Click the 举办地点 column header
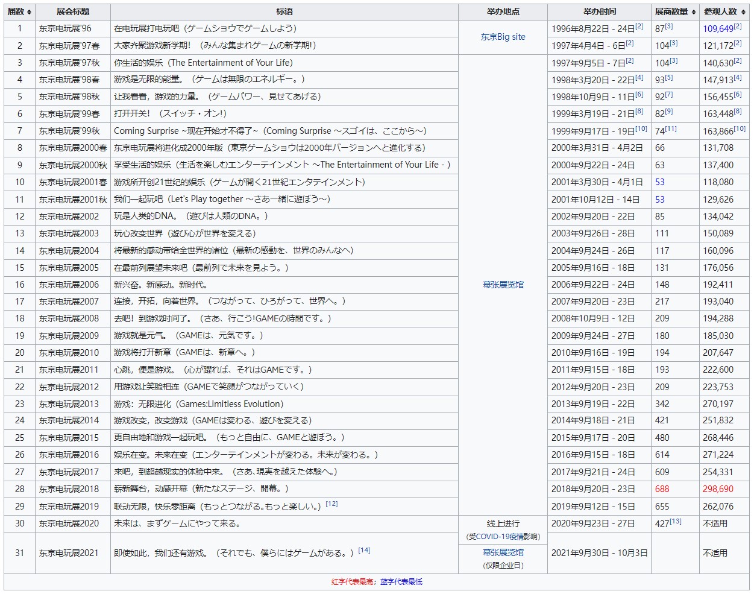This screenshot has height=594, width=754. [x=503, y=12]
